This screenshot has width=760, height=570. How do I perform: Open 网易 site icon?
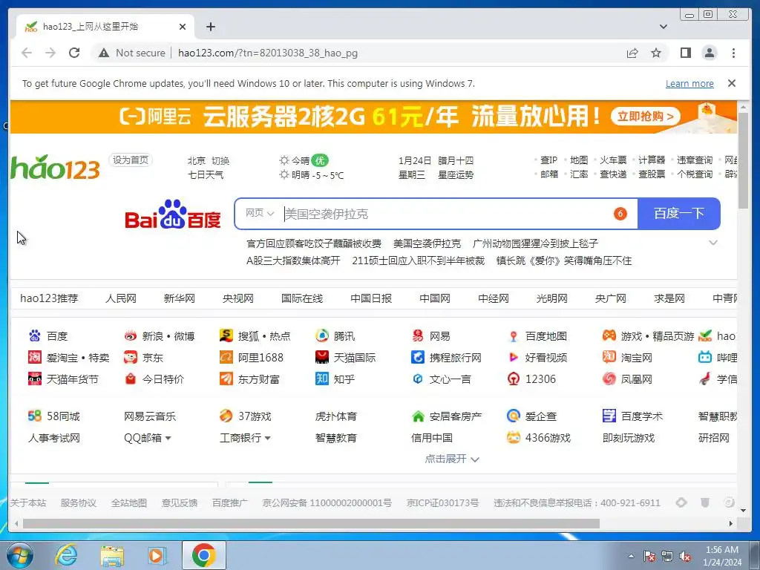tap(418, 335)
